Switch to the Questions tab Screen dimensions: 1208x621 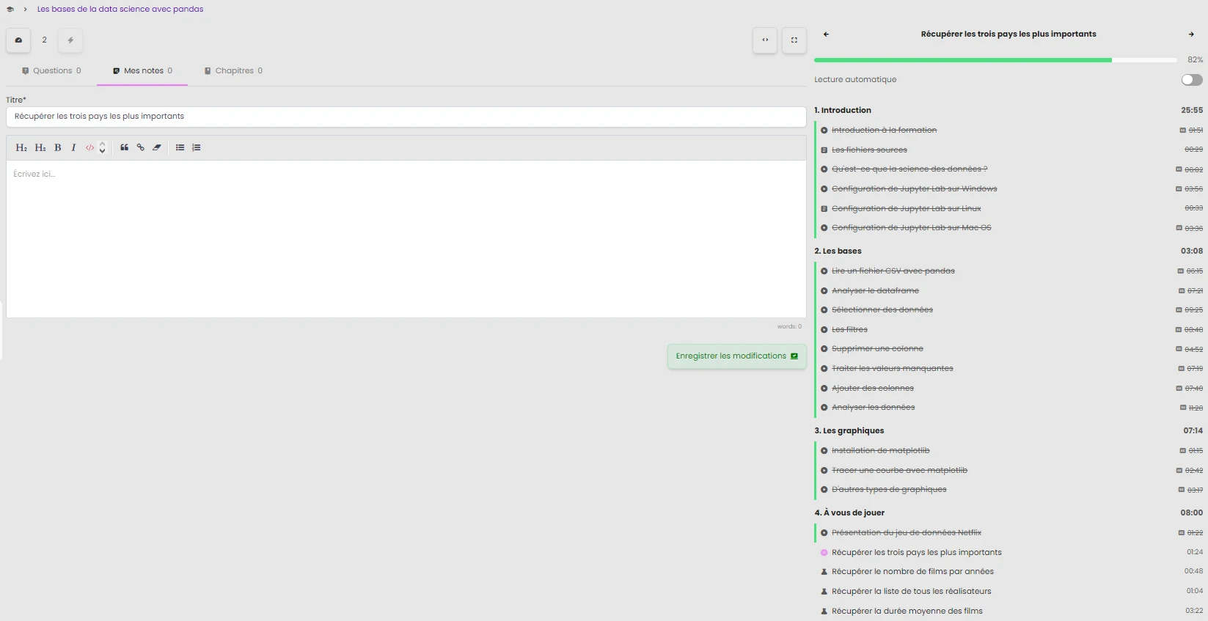51,71
